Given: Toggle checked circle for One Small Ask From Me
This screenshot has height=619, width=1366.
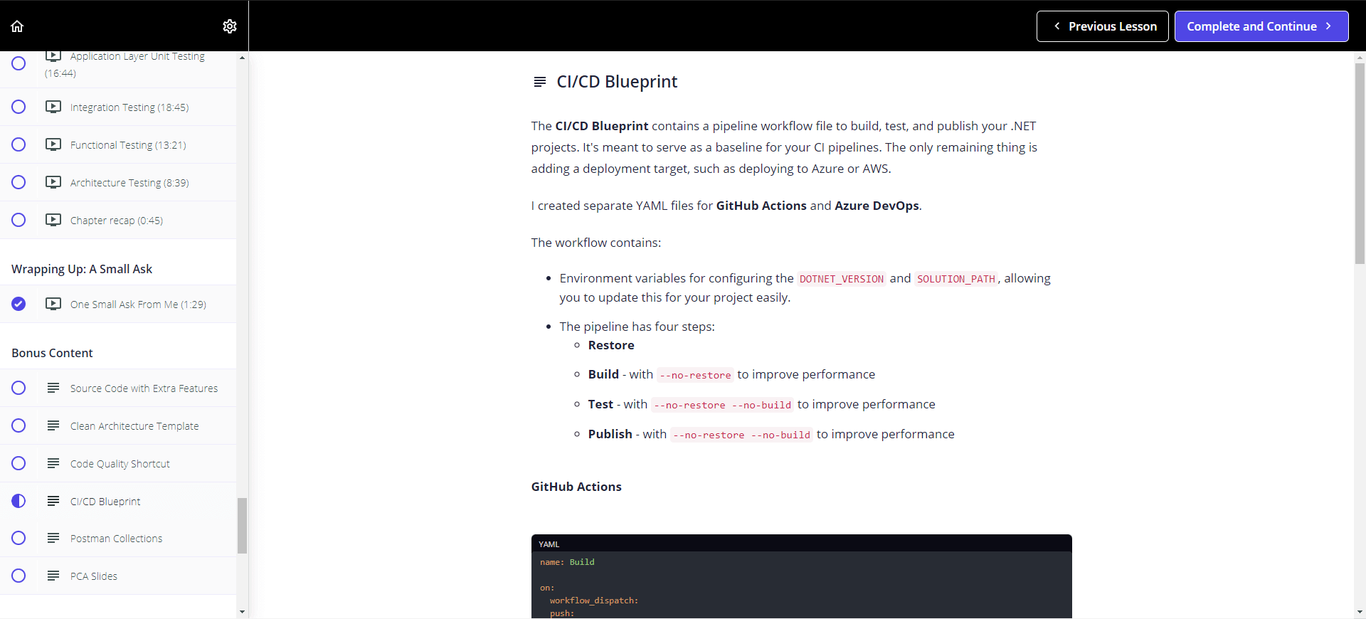Looking at the screenshot, I should [x=18, y=304].
